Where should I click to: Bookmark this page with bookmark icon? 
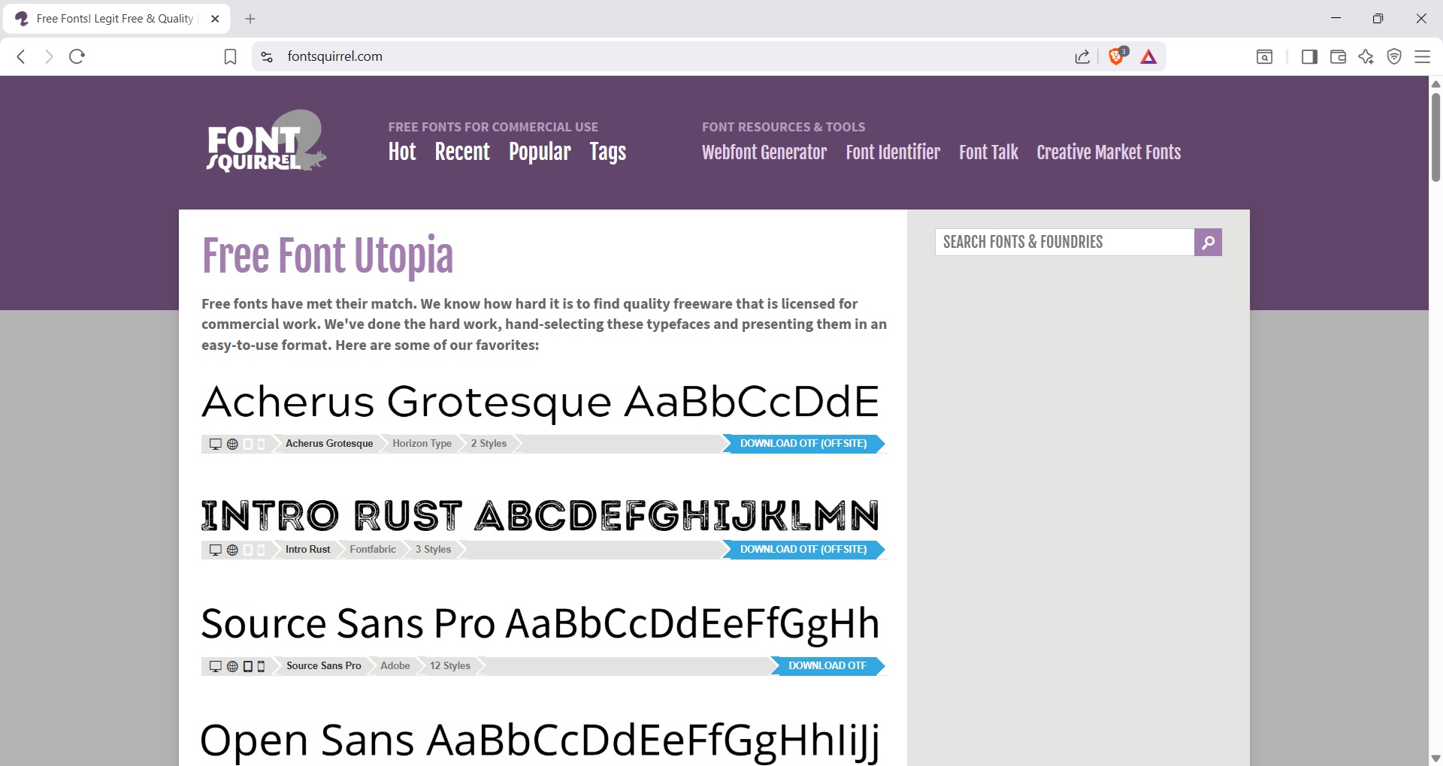[x=231, y=57]
